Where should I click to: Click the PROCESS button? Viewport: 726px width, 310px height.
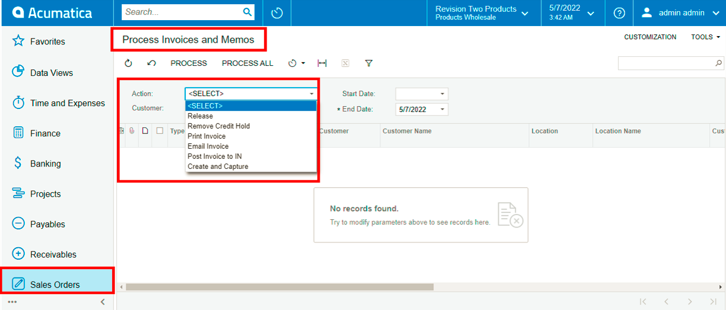189,63
